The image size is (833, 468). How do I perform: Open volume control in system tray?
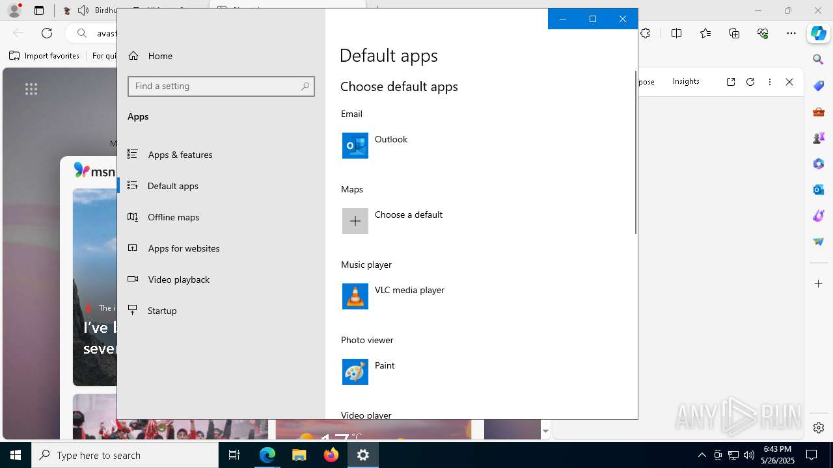coord(749,455)
